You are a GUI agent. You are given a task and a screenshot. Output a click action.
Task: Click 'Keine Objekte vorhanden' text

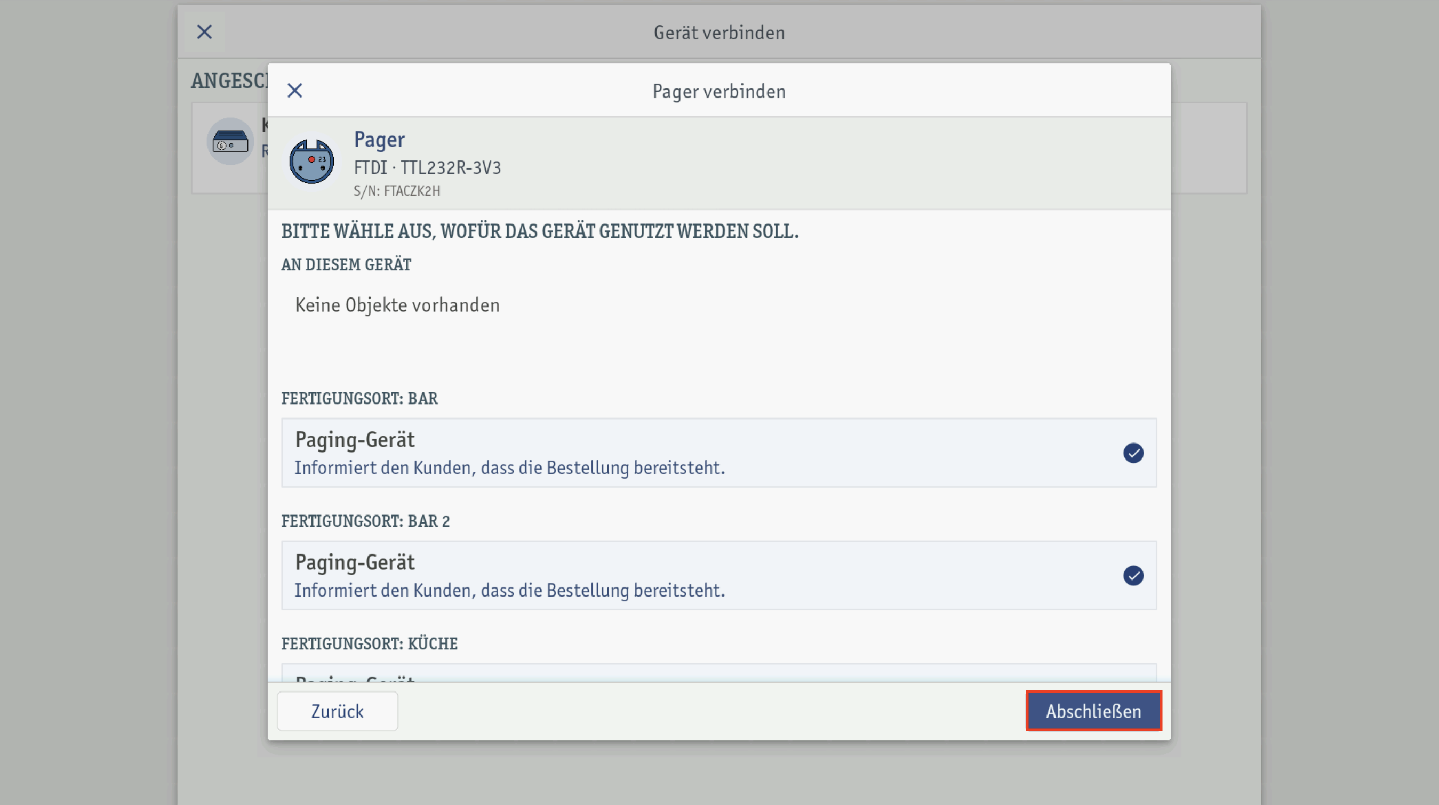pos(397,305)
